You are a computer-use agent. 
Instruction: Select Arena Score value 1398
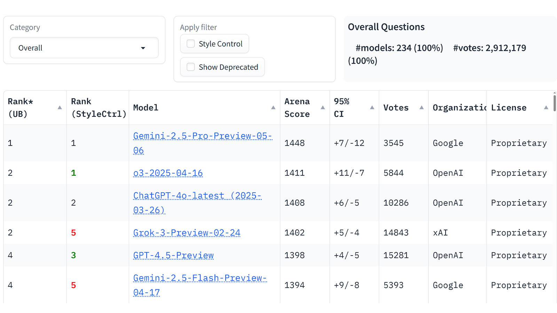point(295,255)
